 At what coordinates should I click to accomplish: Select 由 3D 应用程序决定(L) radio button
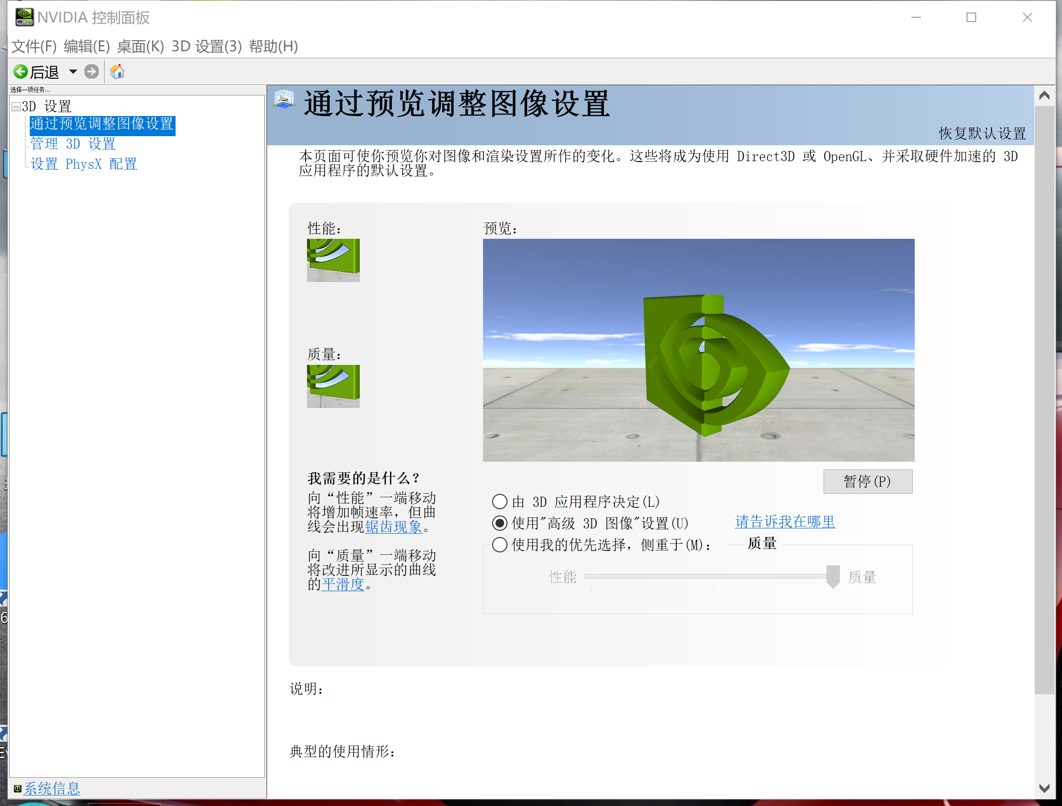point(500,502)
